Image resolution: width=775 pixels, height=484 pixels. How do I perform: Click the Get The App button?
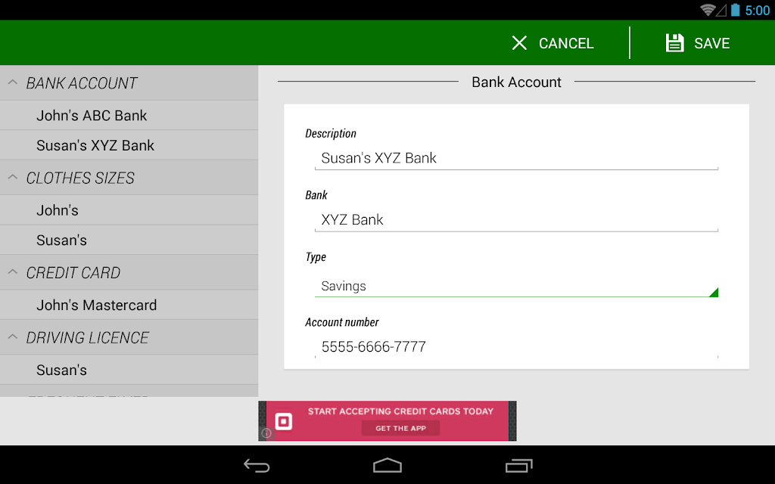[400, 428]
